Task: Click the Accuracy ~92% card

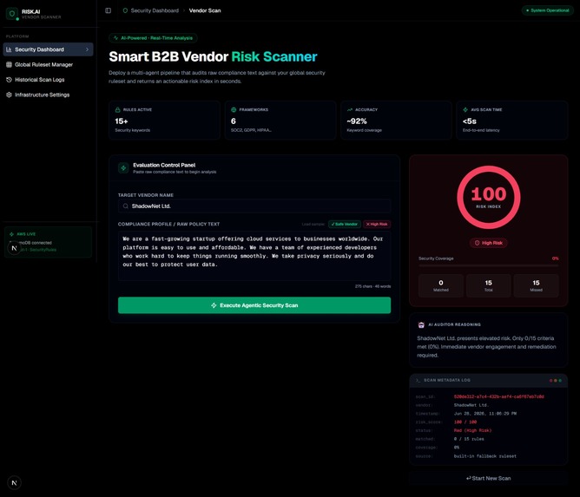Action: tap(396, 120)
